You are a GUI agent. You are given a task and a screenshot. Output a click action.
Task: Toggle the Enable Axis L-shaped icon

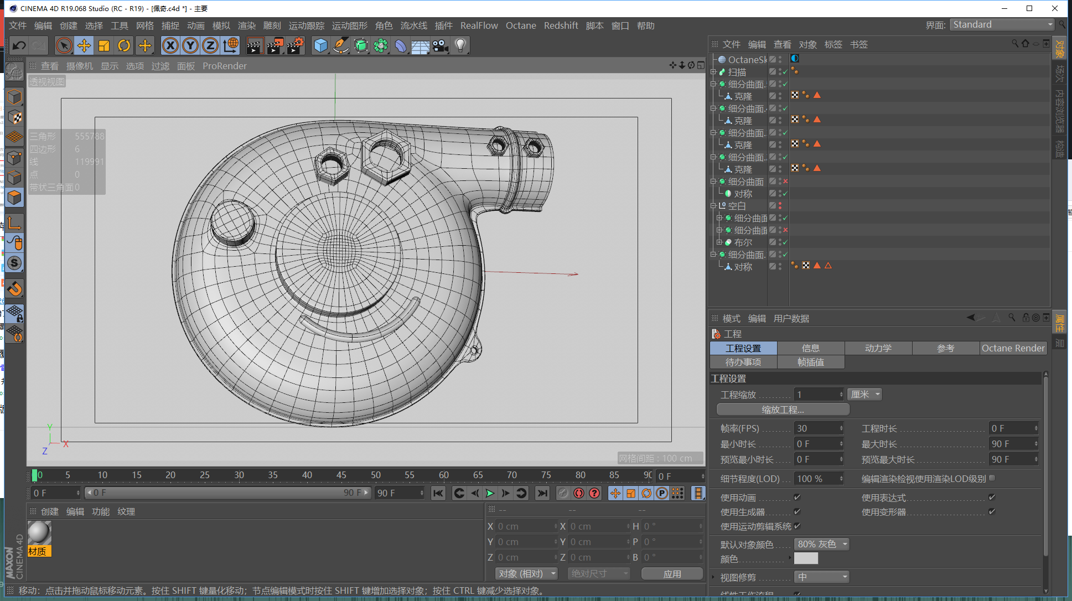[x=15, y=222]
